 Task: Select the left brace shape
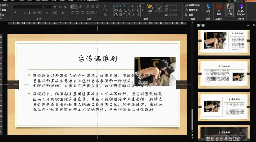point(134,15)
